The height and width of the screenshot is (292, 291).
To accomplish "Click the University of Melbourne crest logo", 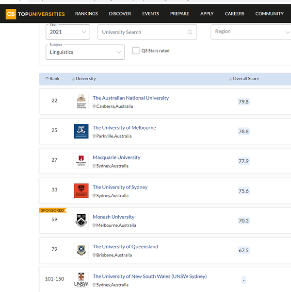I will (x=81, y=131).
